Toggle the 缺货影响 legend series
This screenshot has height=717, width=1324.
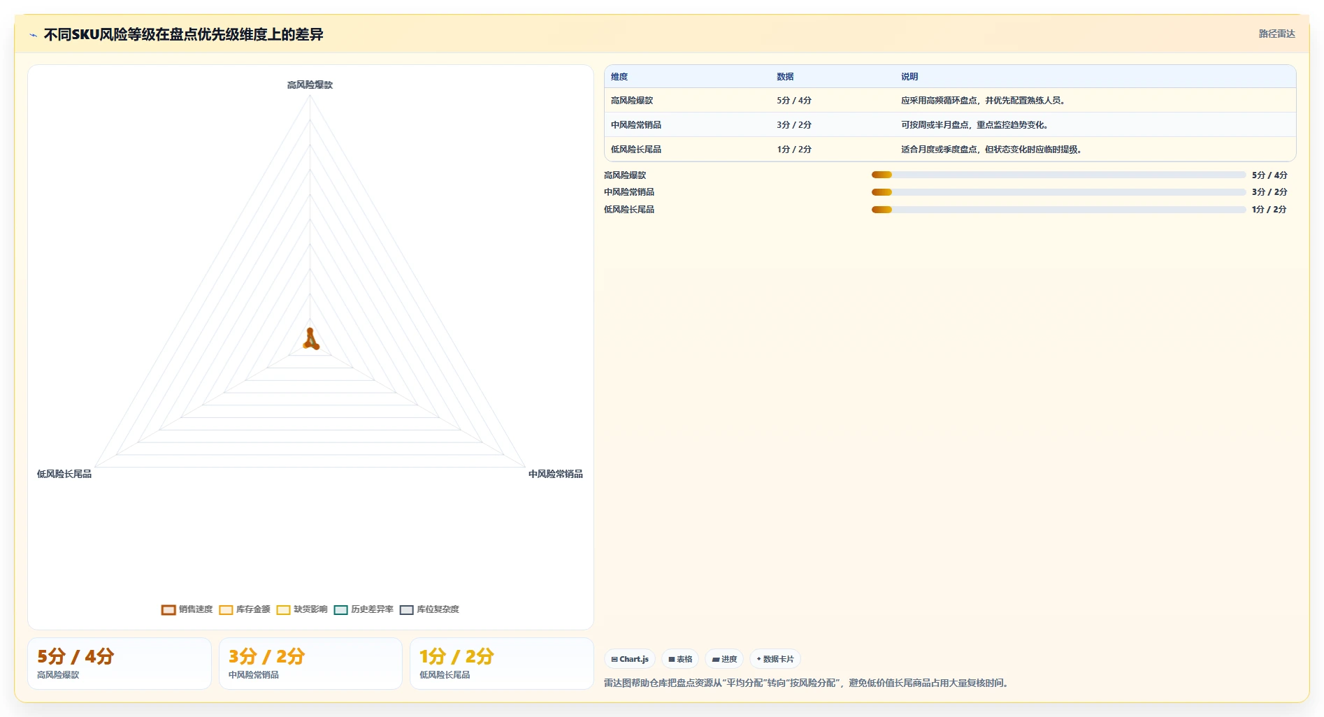(x=301, y=609)
